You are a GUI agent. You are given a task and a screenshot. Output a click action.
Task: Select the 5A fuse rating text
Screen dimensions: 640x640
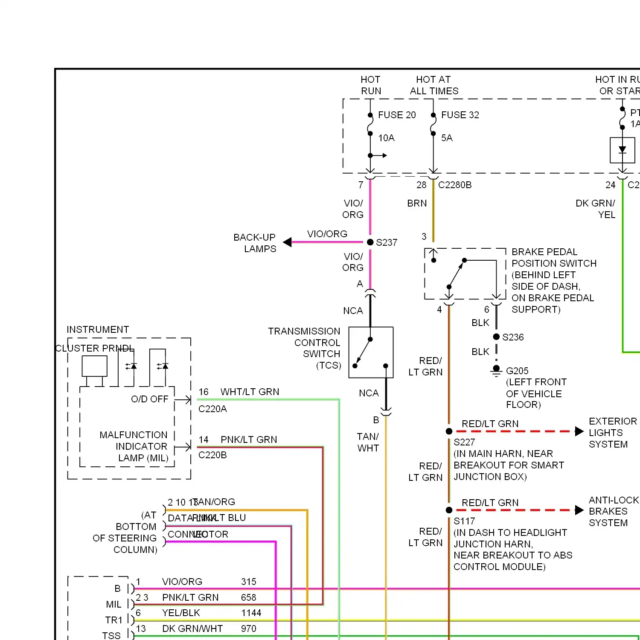pos(447,138)
